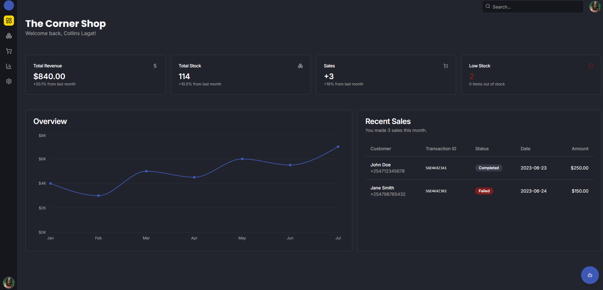Image resolution: width=603 pixels, height=290 pixels.
Task: Click the user avatar at bottom left
Action: [8, 282]
